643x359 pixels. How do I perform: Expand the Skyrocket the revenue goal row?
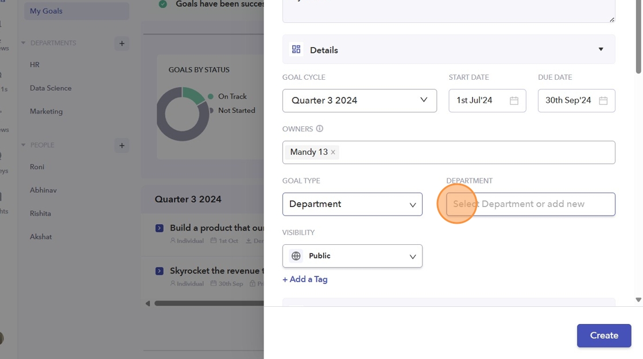point(160,271)
